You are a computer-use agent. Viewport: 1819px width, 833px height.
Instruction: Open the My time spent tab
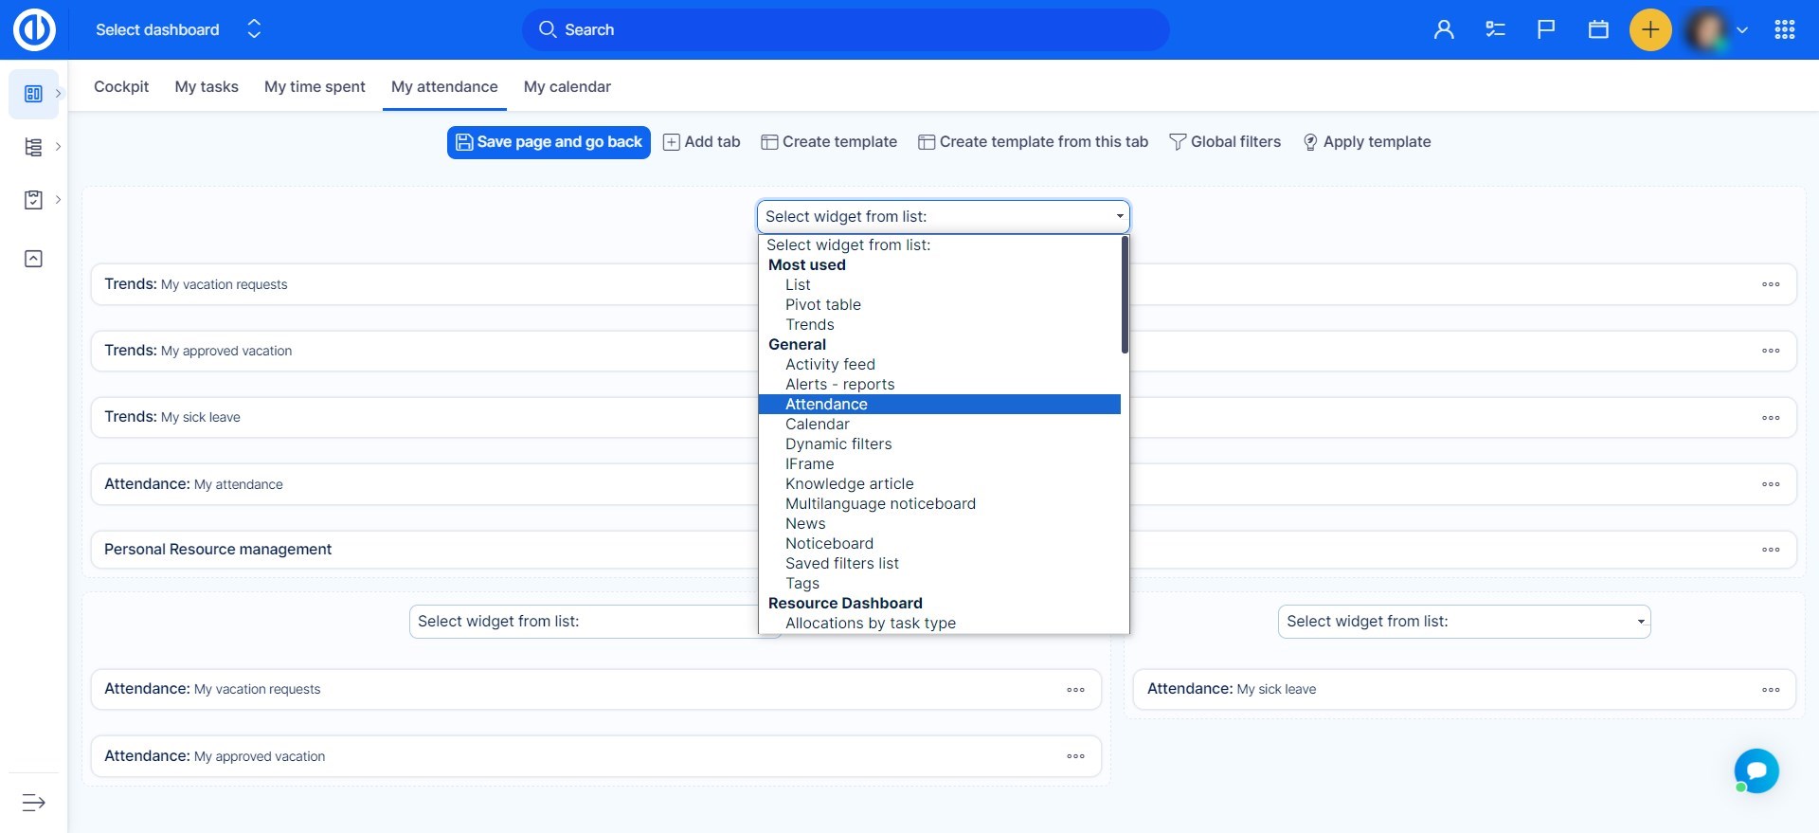315,86
